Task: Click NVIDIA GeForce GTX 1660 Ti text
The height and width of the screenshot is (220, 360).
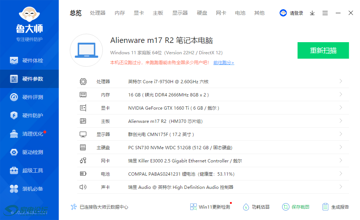Action: coord(173,108)
